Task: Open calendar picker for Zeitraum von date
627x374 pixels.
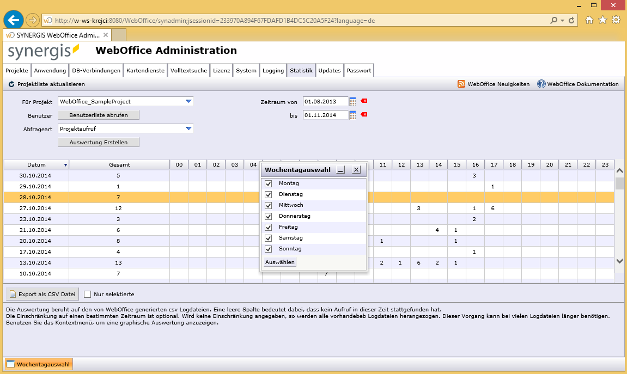Action: tap(352, 101)
